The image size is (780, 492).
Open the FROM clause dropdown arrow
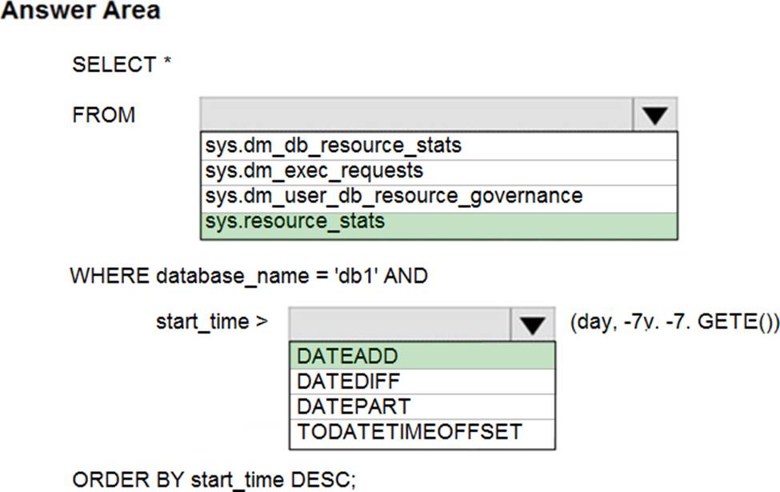click(654, 115)
